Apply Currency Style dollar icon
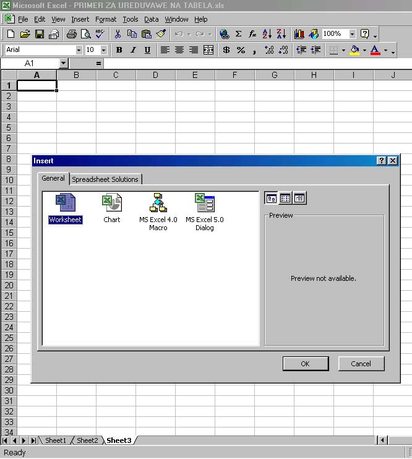The height and width of the screenshot is (459, 412). click(x=226, y=50)
